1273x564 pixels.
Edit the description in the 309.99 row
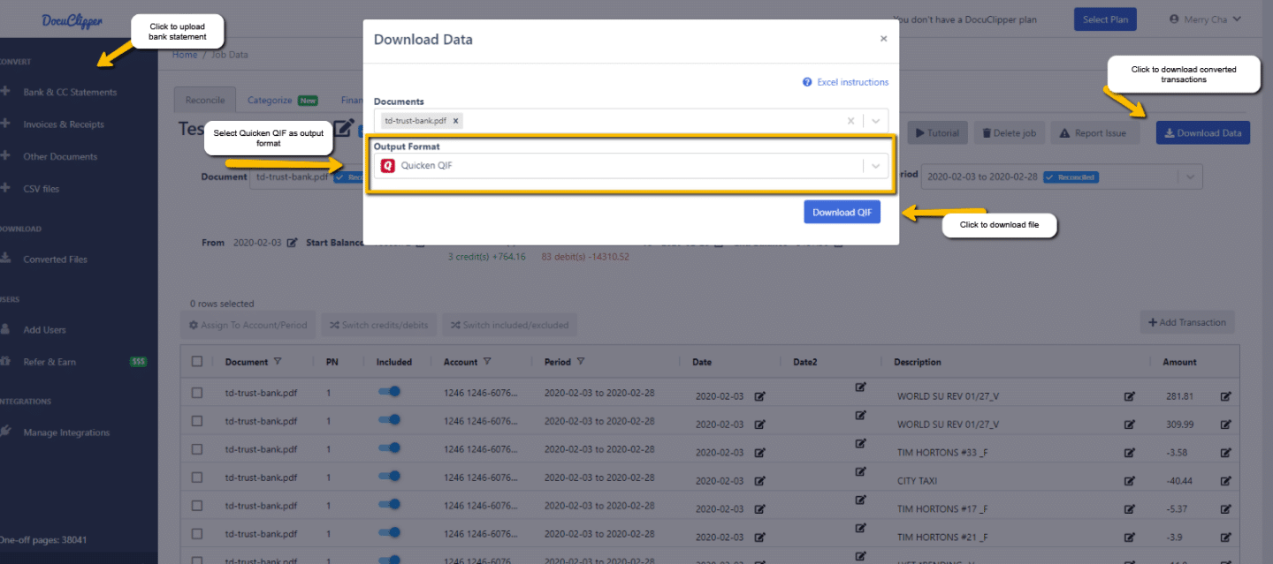tap(1130, 425)
